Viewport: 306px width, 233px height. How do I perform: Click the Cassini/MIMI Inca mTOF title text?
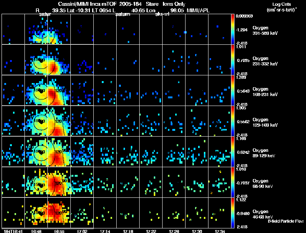coord(87,4)
